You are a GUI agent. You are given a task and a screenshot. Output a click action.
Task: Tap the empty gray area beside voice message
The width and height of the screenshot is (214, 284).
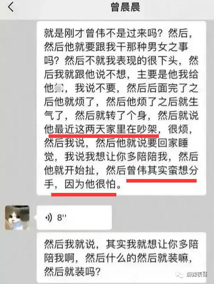click(160, 218)
